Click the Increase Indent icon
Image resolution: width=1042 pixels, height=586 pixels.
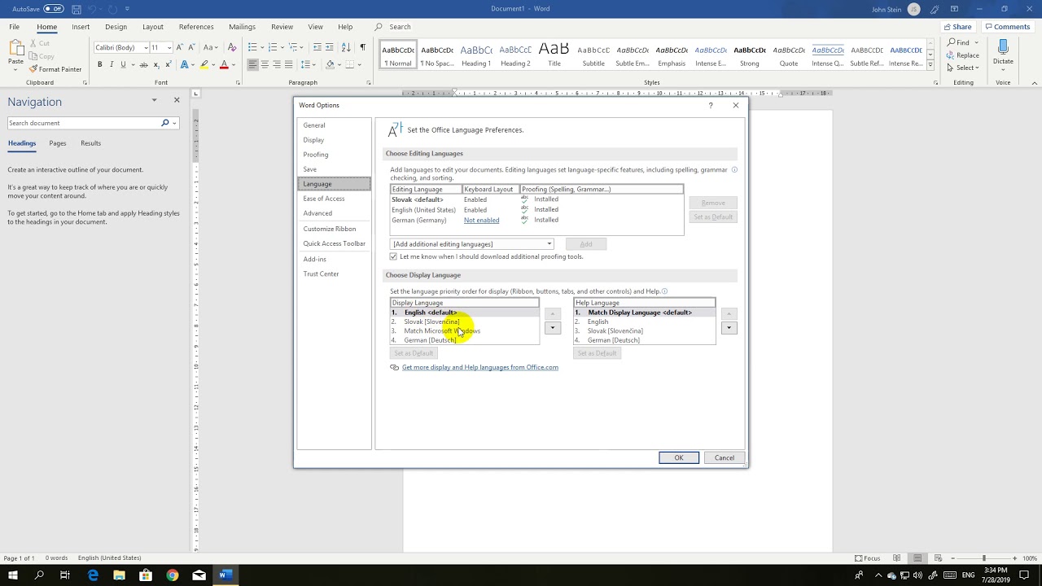[x=330, y=47]
